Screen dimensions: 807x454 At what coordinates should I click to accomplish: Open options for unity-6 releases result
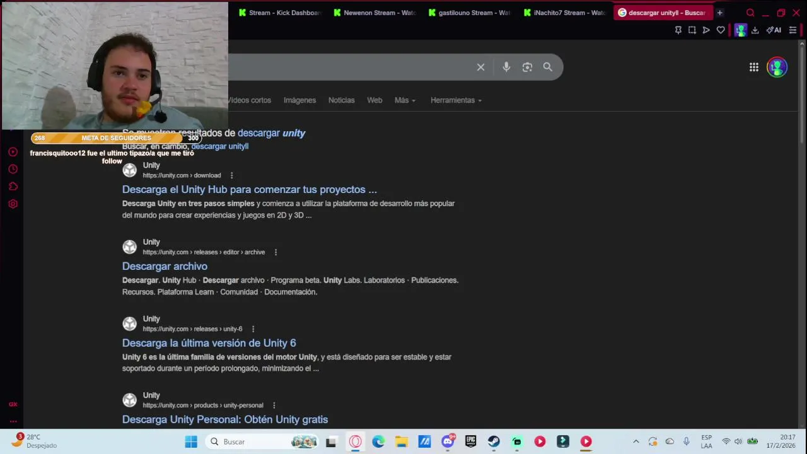click(253, 329)
